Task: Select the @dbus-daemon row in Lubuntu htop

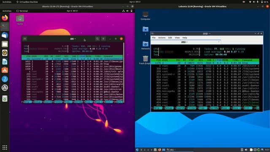Action: [205, 91]
